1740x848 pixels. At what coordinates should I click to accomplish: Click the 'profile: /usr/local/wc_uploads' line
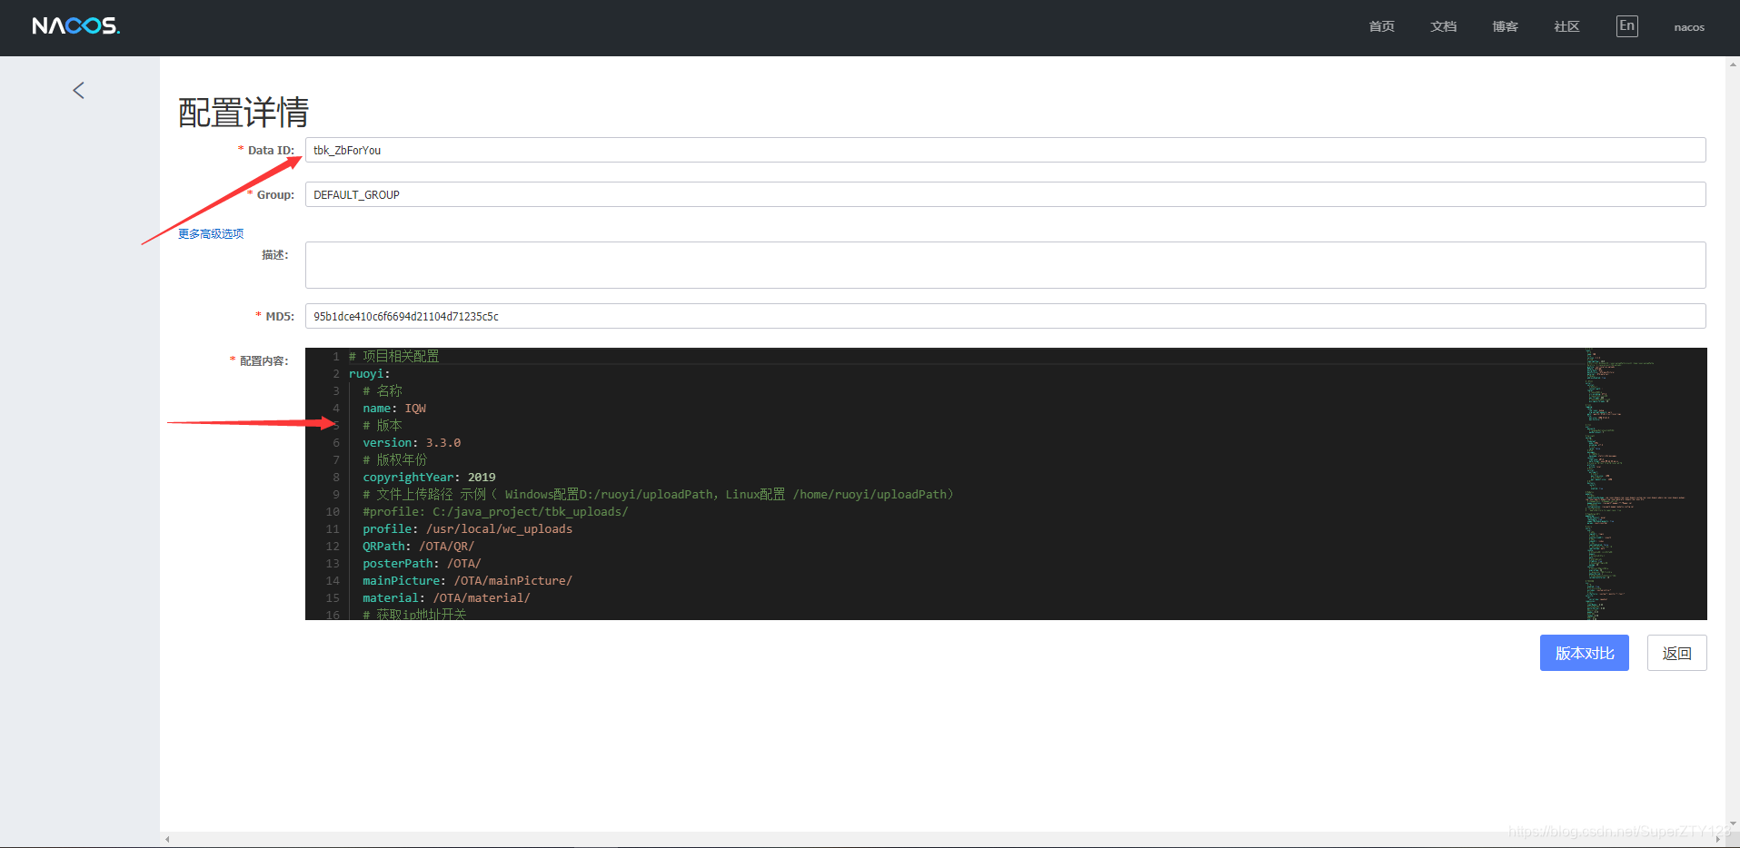point(467,529)
